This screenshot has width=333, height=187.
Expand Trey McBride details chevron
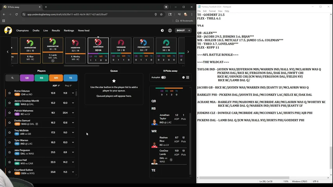73,132
